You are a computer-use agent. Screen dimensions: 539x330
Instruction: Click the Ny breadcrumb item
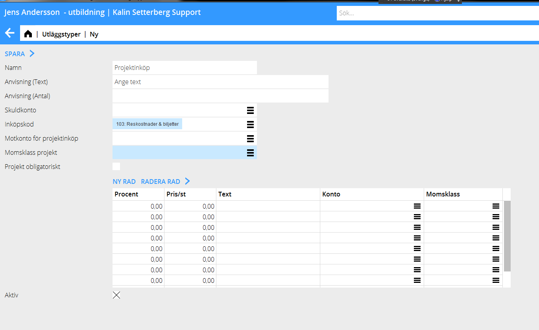pos(94,34)
